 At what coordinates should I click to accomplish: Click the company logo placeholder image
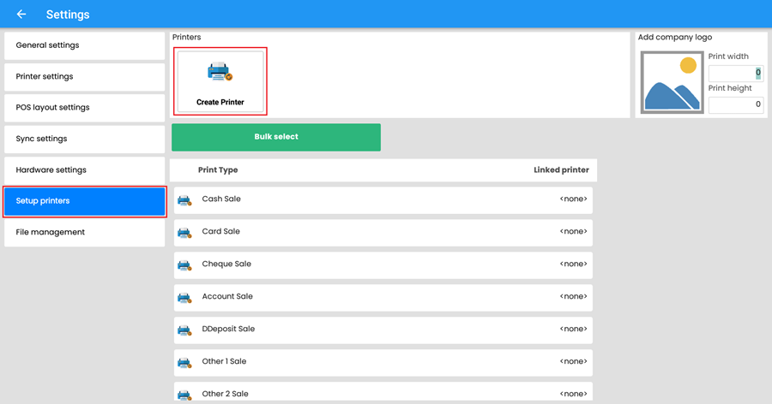(672, 82)
